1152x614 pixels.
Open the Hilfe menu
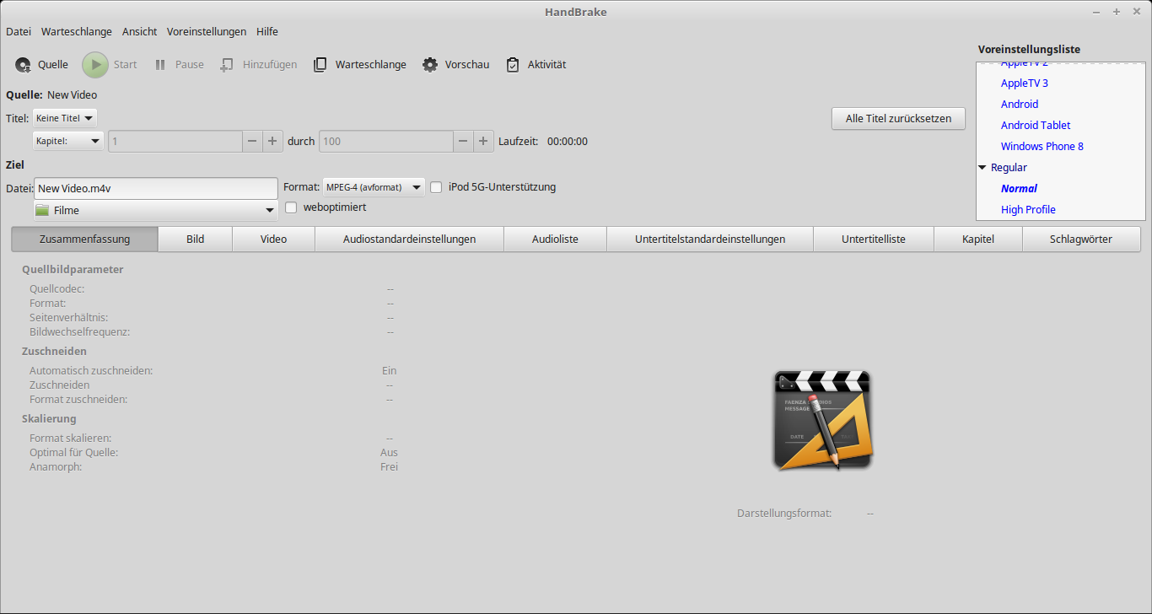click(x=267, y=31)
